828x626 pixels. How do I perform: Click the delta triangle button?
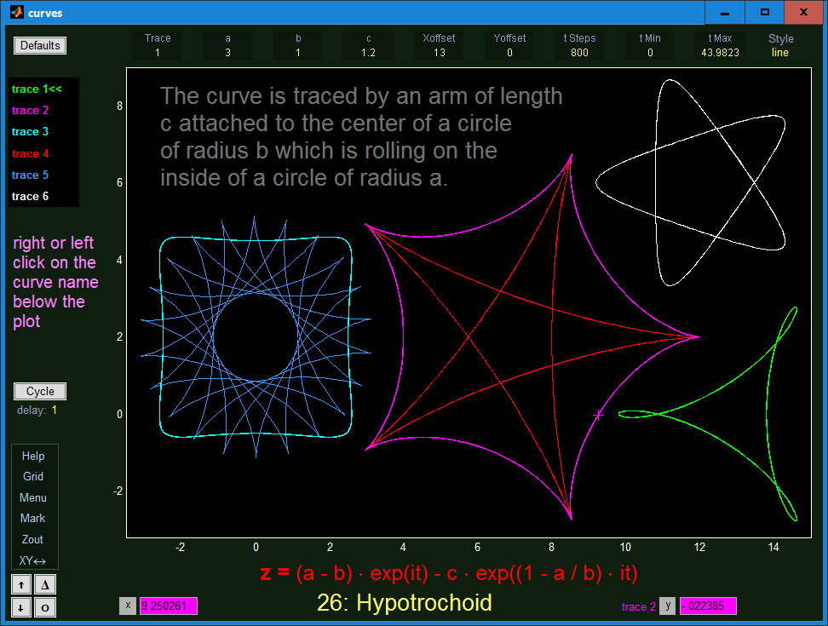pos(45,585)
